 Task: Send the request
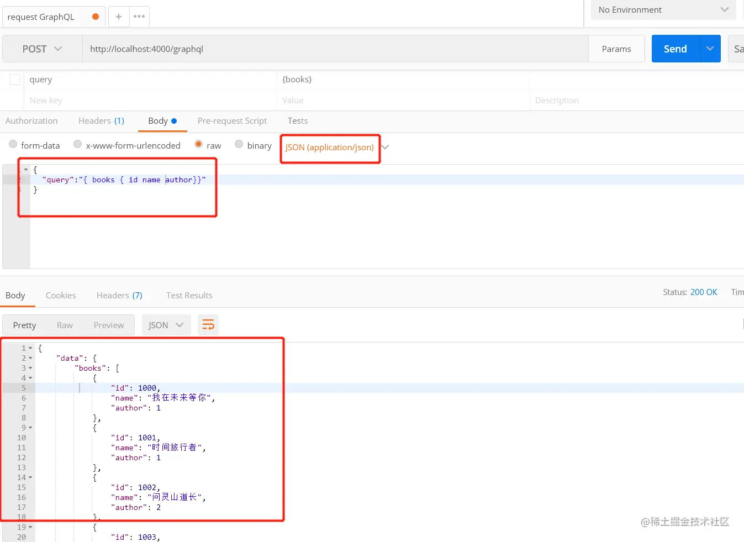[x=676, y=49]
